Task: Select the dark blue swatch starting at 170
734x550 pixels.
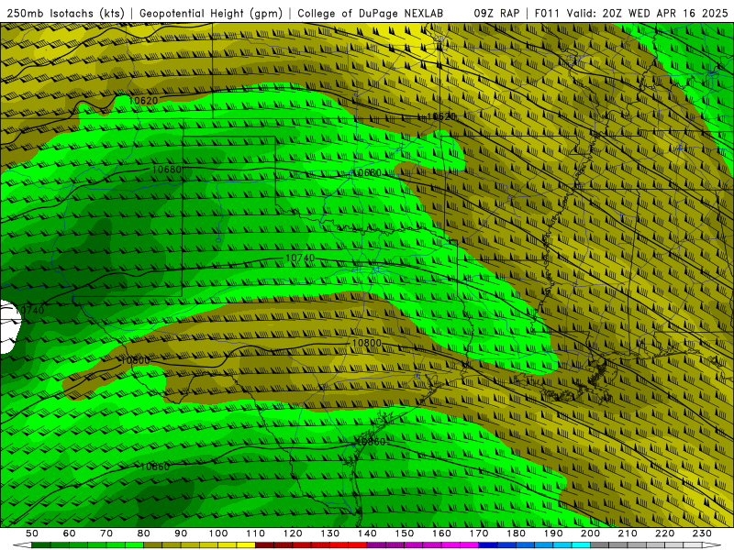Action: (488, 545)
